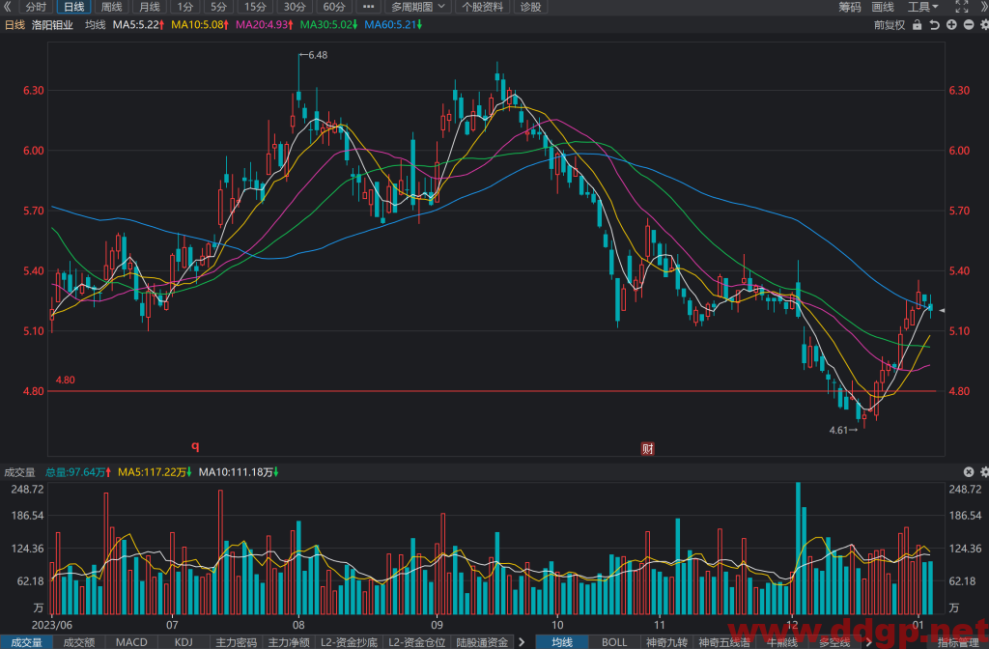
Task: Click volume MA10:111.18万 label
Action: click(x=239, y=471)
